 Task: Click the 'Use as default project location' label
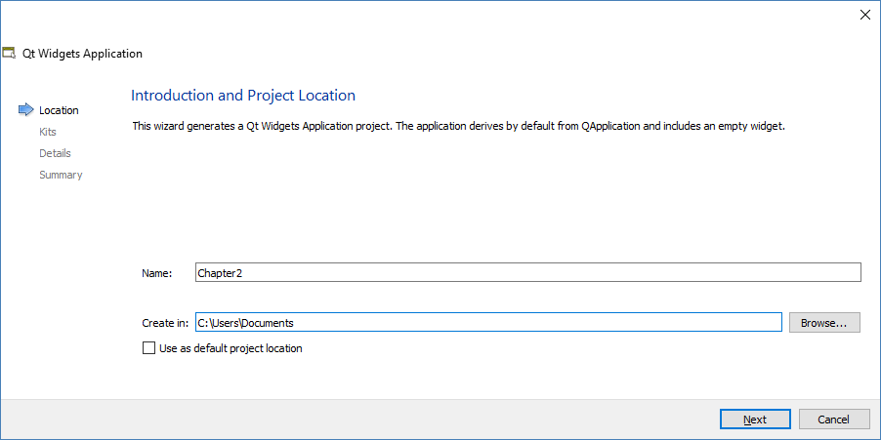point(231,348)
